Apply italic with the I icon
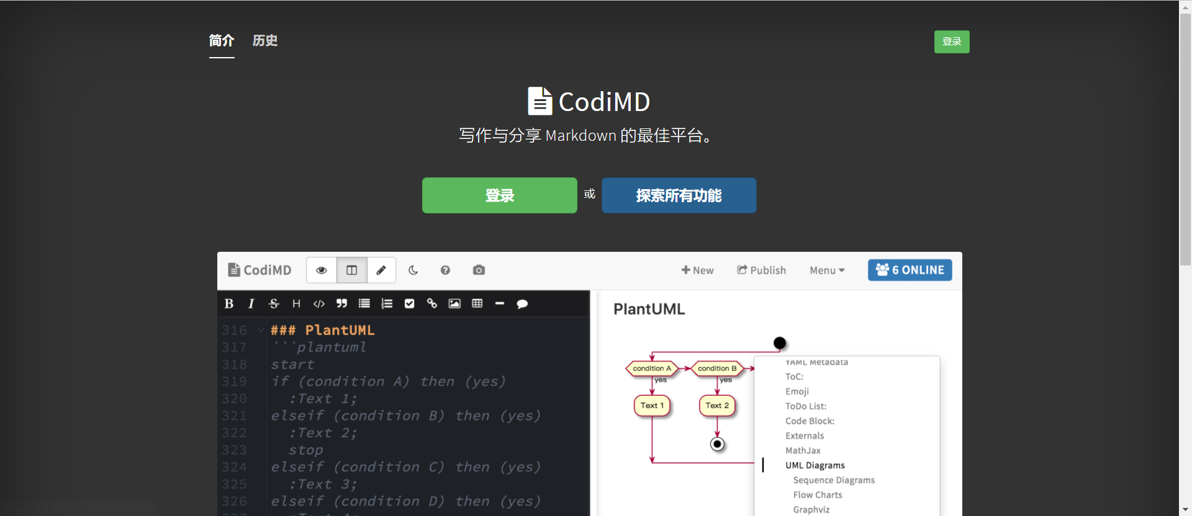1192x516 pixels. [x=251, y=304]
